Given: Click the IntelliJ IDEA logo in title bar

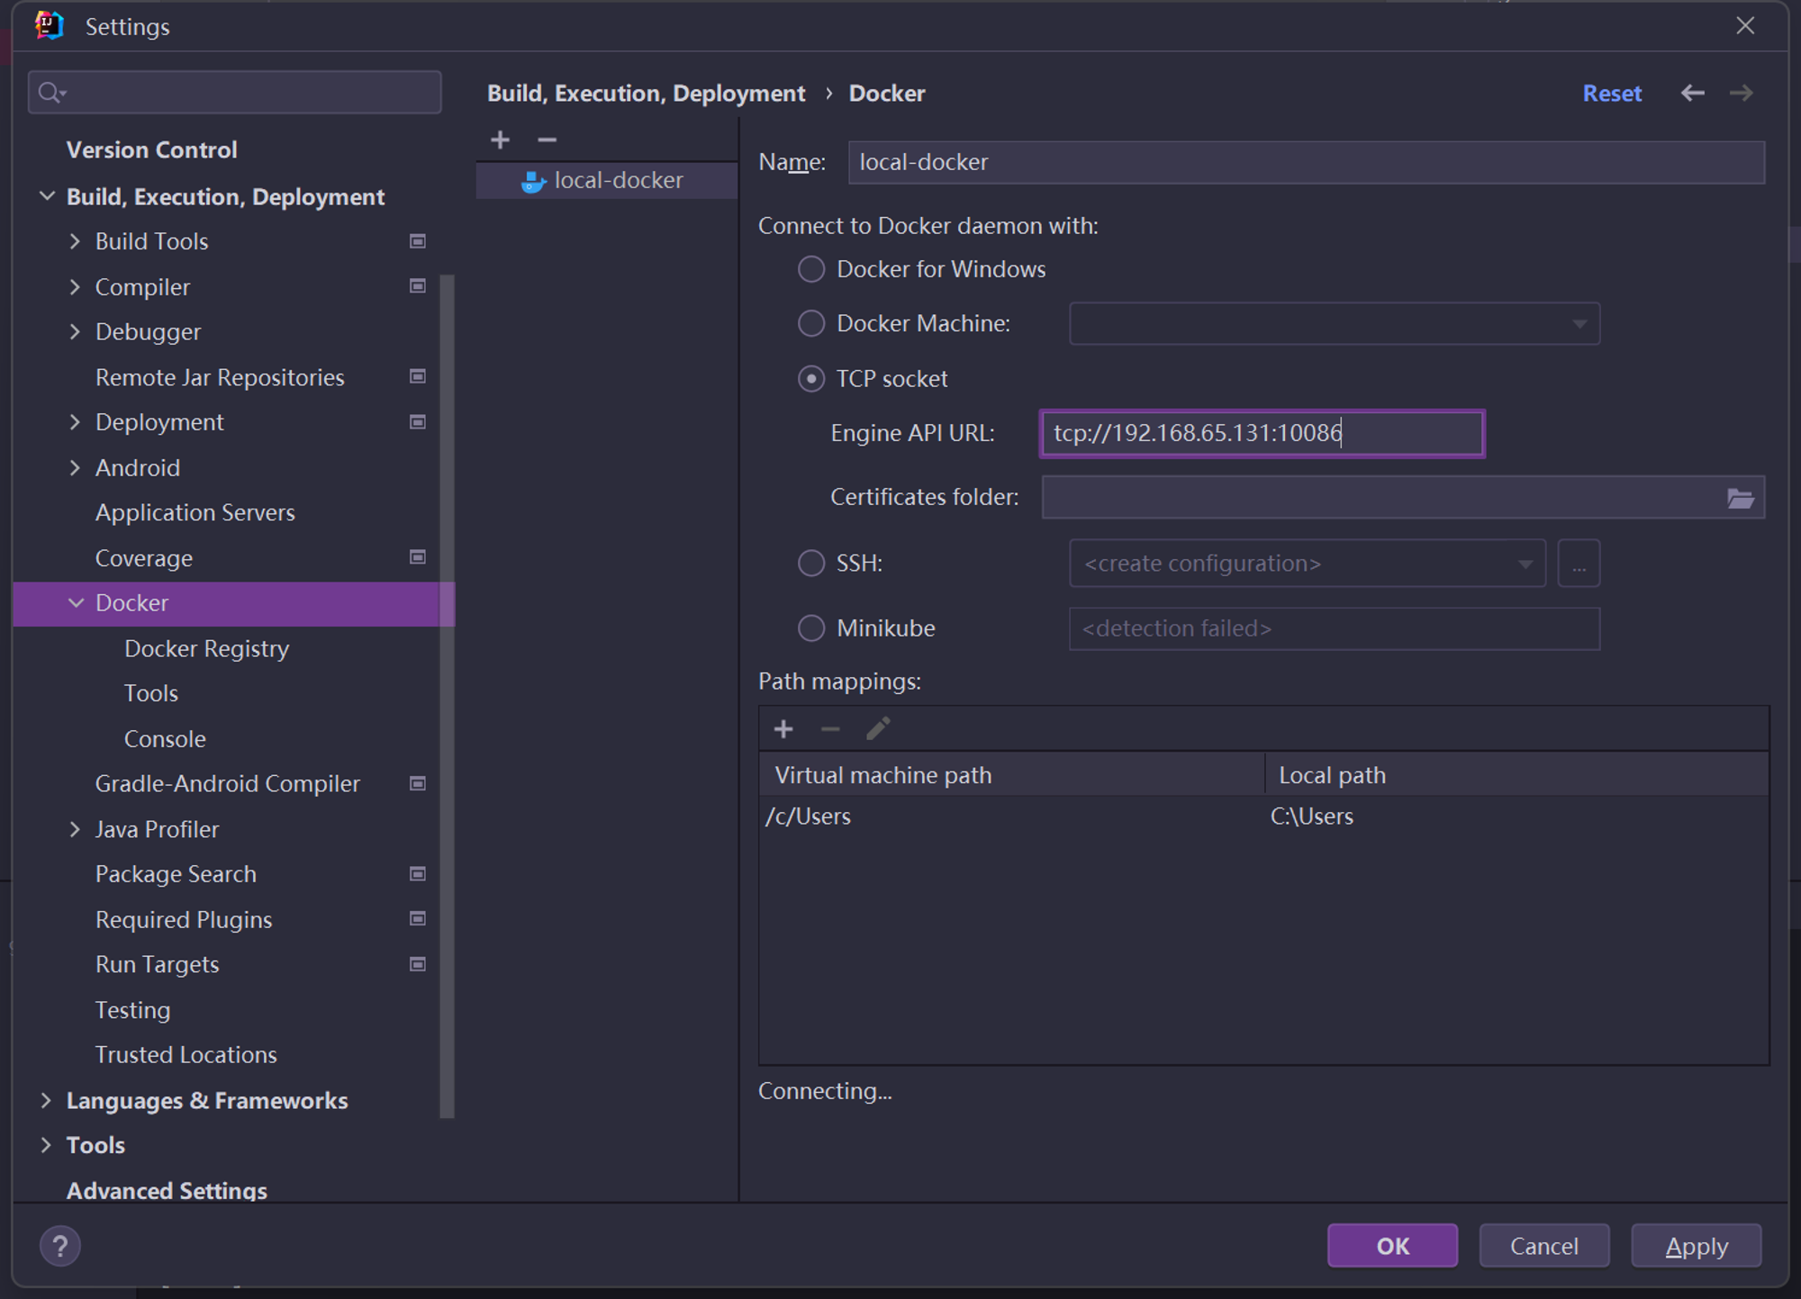Looking at the screenshot, I should coord(50,26).
